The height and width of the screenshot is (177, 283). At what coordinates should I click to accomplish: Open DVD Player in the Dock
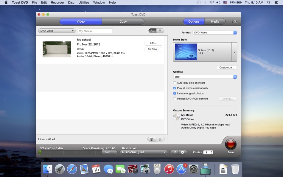click(x=157, y=169)
